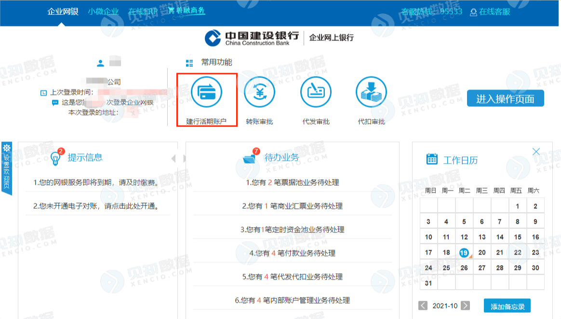Open the 转账审批 transfer approval icon
561x319 pixels.
tap(259, 92)
